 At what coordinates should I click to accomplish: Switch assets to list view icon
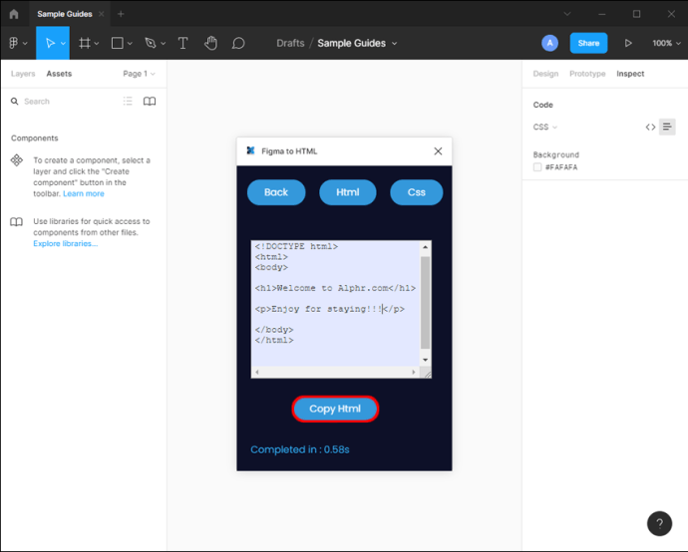tap(128, 102)
